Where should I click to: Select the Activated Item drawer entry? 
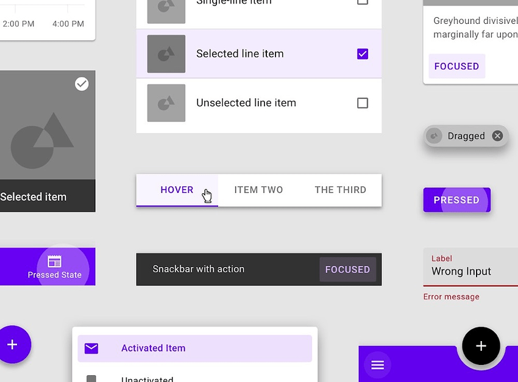coord(195,348)
